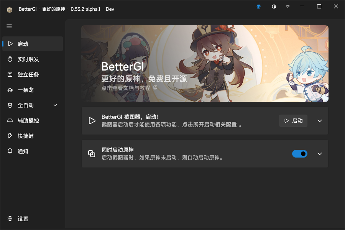Click the 启动 button to start capturer
The image size is (345, 230).
(293, 121)
